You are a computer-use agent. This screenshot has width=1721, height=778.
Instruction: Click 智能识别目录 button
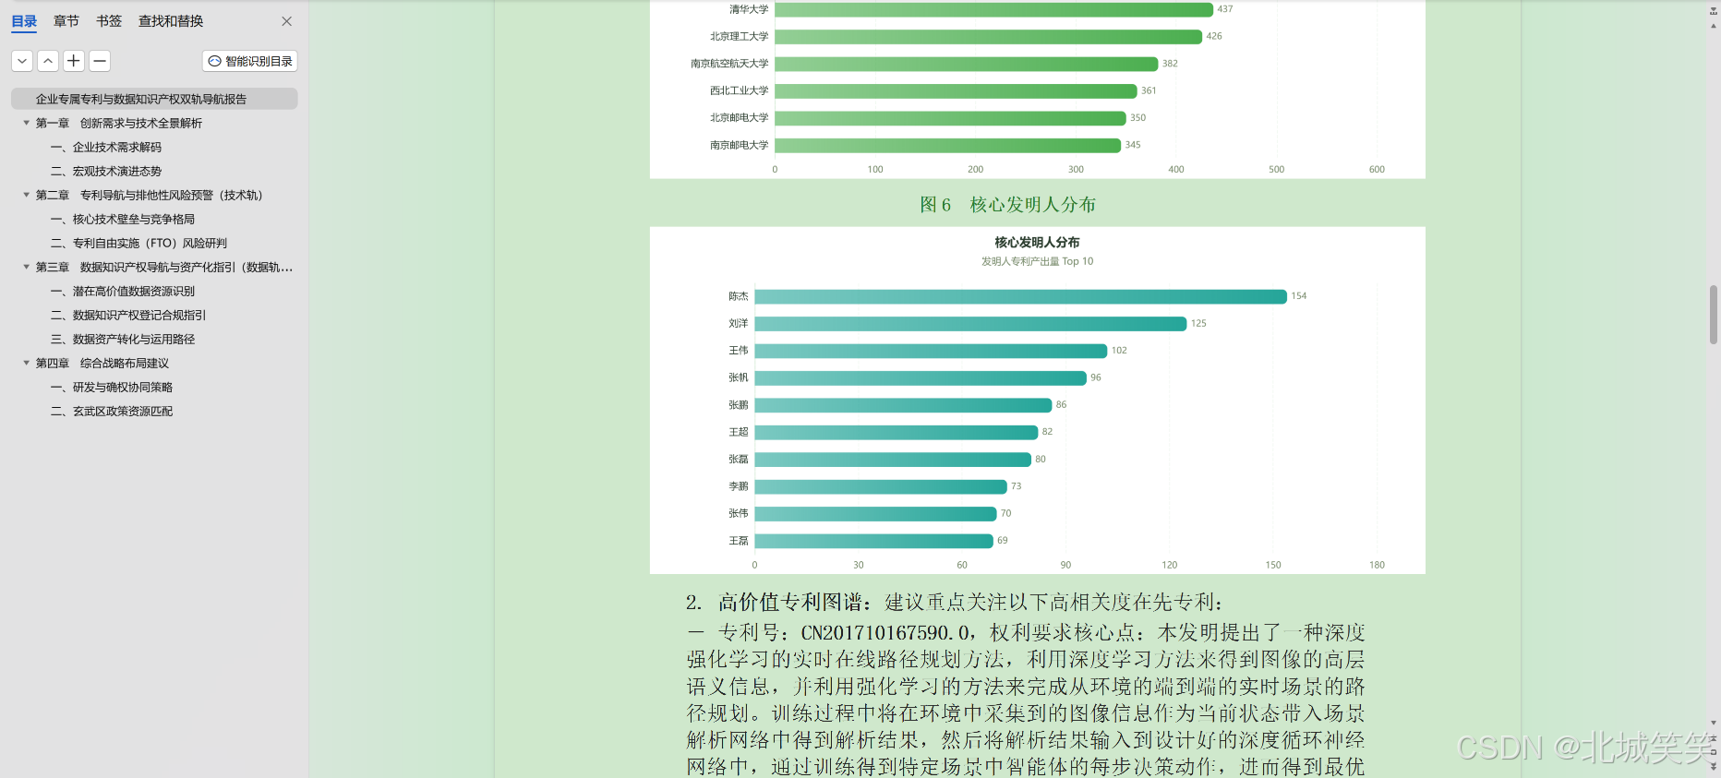[x=250, y=61]
